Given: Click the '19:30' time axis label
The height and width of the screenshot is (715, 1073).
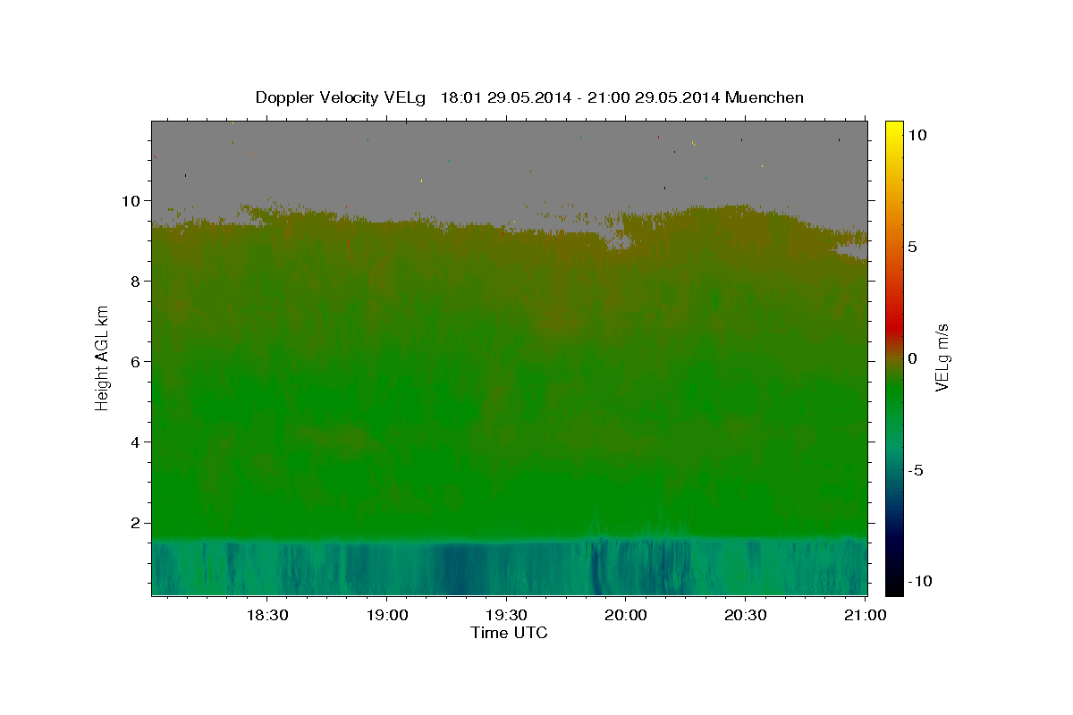Looking at the screenshot, I should pos(506,615).
